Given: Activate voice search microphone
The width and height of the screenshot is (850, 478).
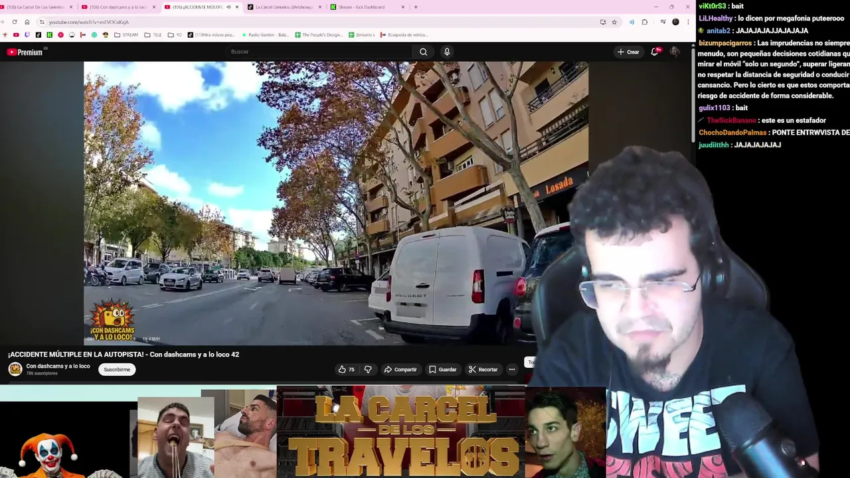Looking at the screenshot, I should click(x=447, y=52).
